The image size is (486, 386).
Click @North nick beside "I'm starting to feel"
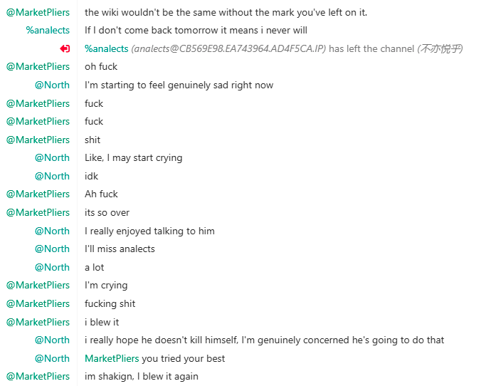[x=52, y=85]
